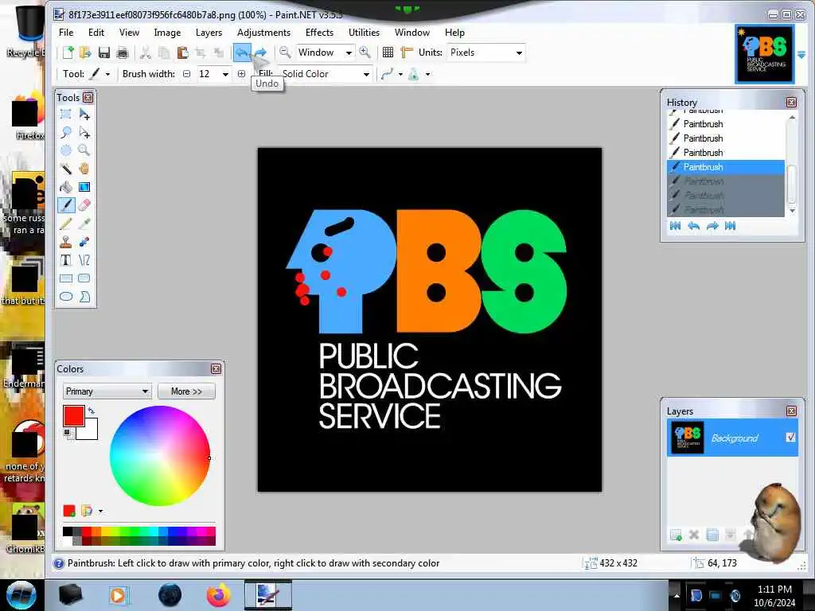Click the white secondary color swatch
The image size is (815, 611).
(x=90, y=431)
